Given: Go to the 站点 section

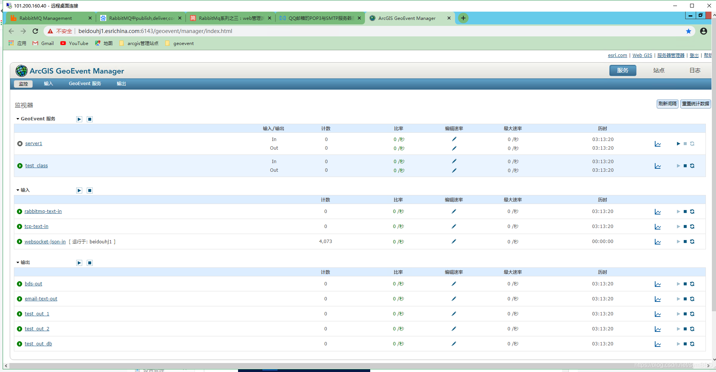Looking at the screenshot, I should point(659,70).
